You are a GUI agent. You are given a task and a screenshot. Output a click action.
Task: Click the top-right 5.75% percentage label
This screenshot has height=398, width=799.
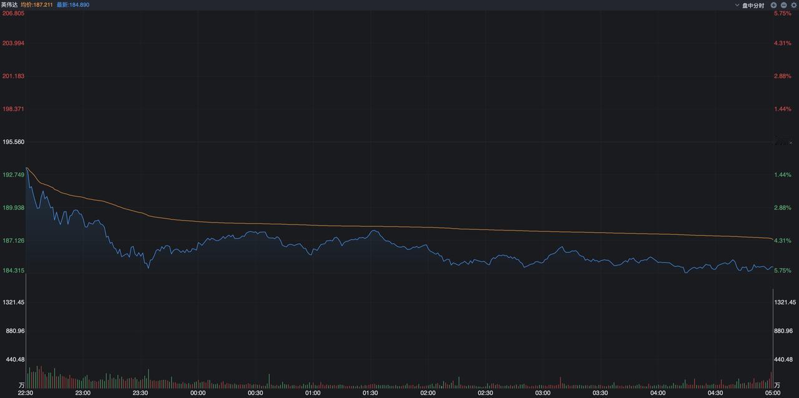point(782,13)
